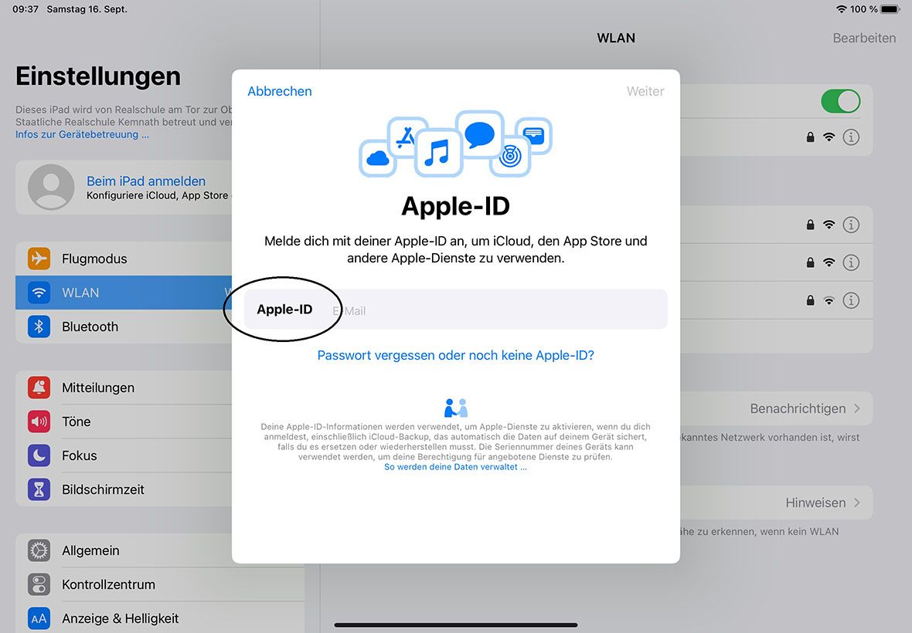The height and width of the screenshot is (633, 912).
Task: Click the blue Bluetooth icon
Action: [x=39, y=327]
